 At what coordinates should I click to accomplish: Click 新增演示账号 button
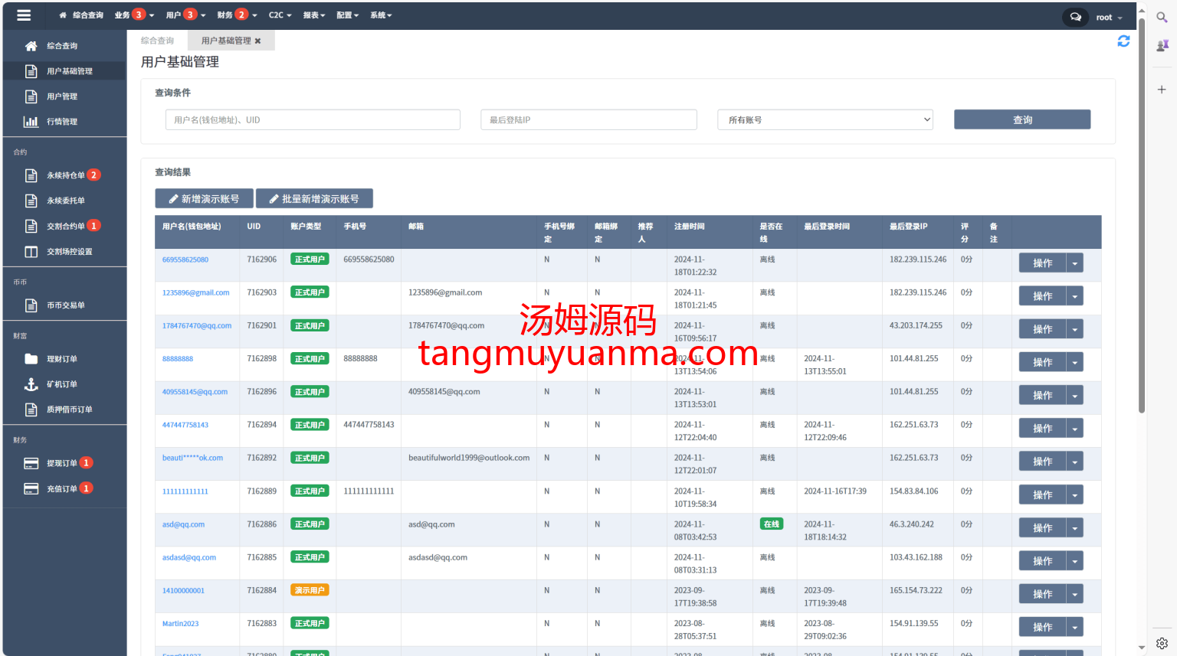[204, 199]
